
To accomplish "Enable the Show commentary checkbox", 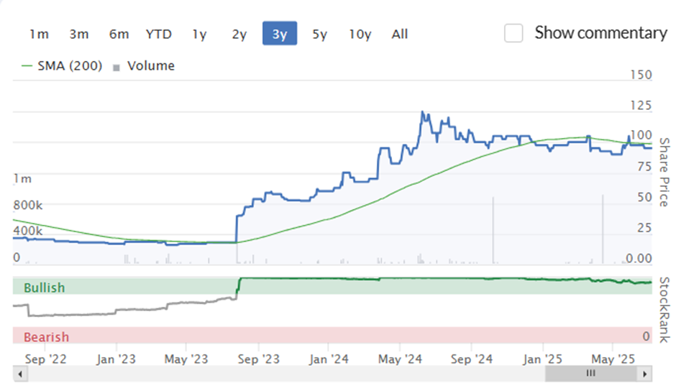I will tap(513, 33).
